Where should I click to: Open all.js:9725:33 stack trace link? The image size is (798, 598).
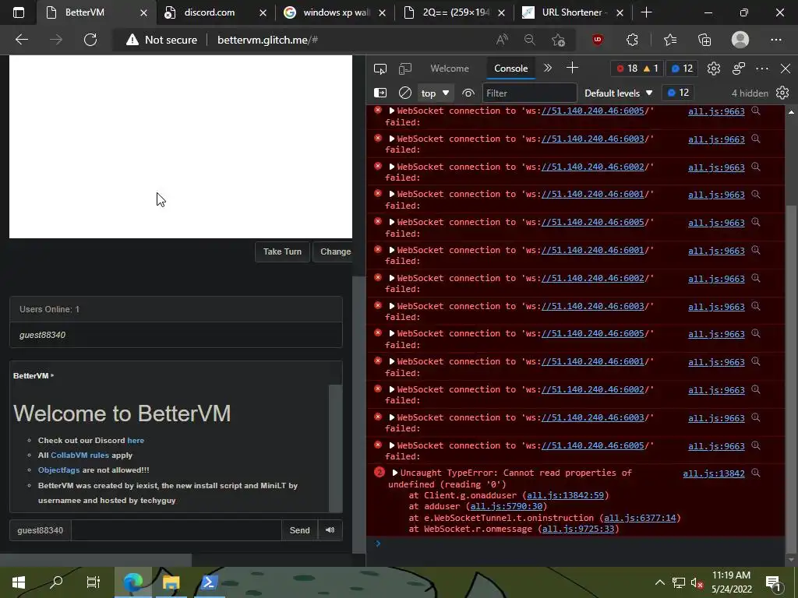[x=578, y=529]
